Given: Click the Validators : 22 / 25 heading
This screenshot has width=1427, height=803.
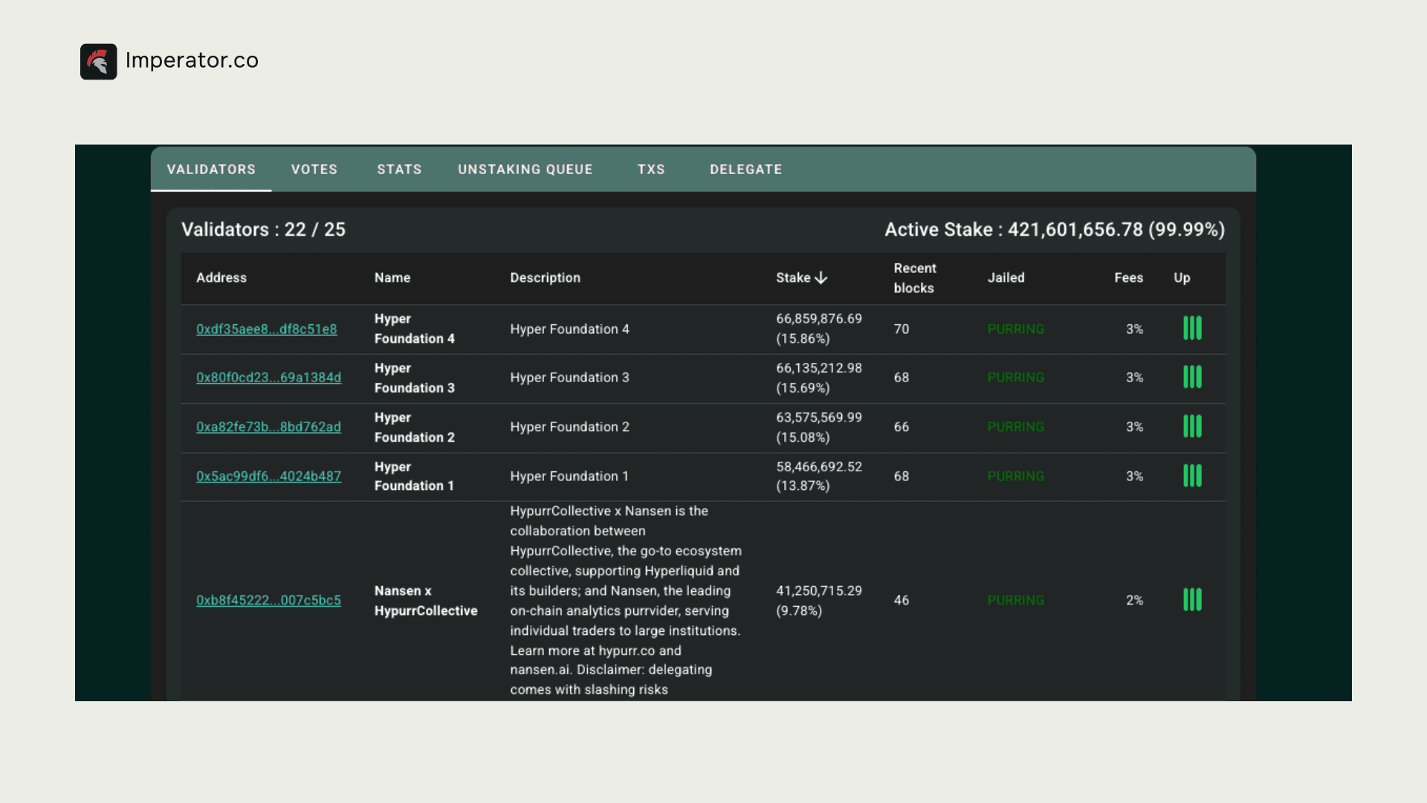Looking at the screenshot, I should 263,230.
